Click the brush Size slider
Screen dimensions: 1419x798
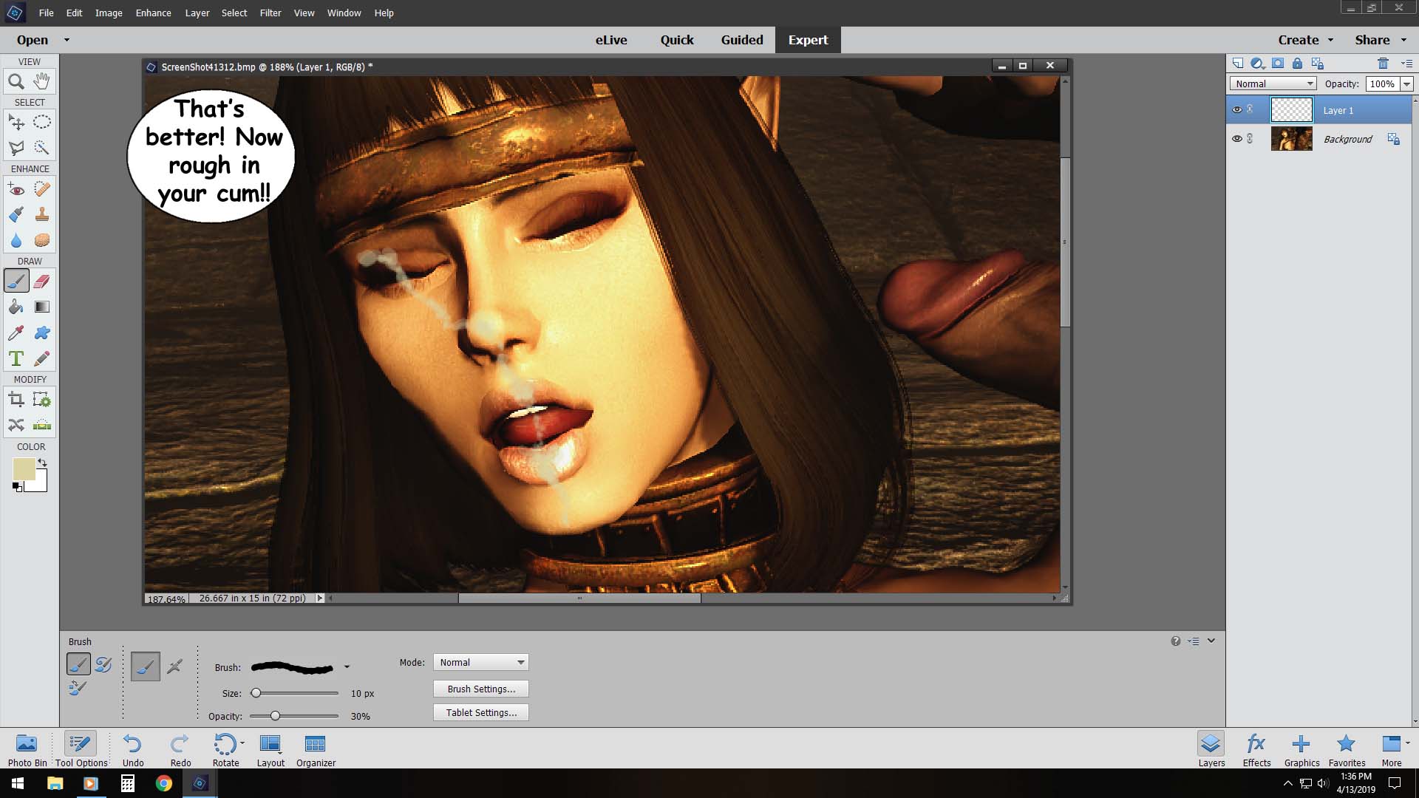(x=294, y=693)
